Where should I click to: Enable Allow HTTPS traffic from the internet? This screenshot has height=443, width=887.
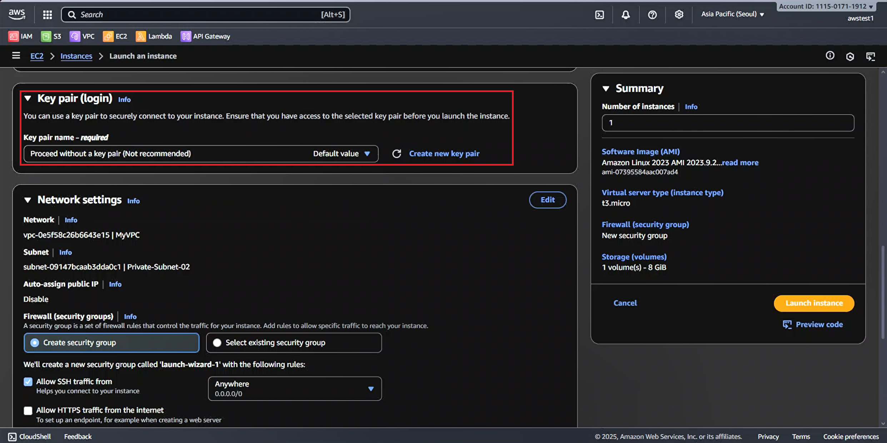(x=28, y=411)
